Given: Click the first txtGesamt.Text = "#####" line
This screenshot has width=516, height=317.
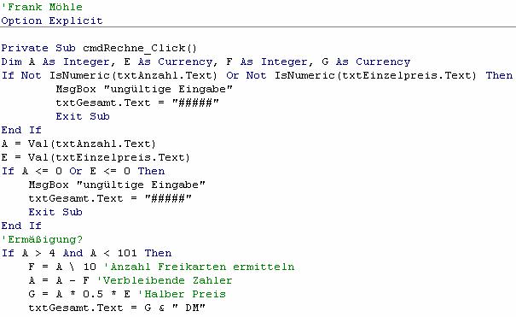Looking at the screenshot, I should tap(137, 103).
